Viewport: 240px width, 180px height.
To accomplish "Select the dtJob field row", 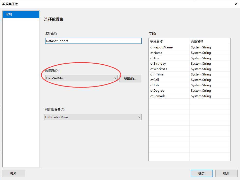I will pos(189,85).
